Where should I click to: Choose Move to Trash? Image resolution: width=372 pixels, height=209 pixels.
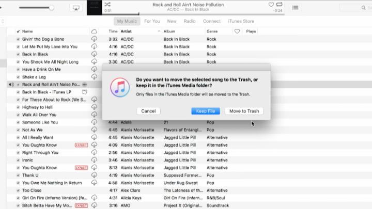244,111
